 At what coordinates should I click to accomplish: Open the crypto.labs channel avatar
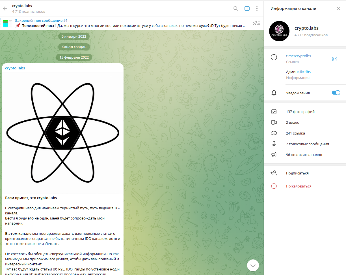pyautogui.click(x=279, y=31)
